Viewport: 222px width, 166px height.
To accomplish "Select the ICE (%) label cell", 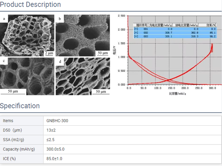I will tap(22, 159).
